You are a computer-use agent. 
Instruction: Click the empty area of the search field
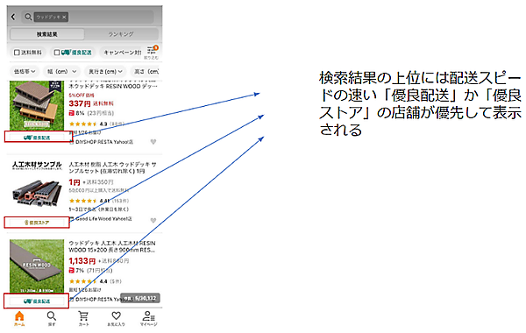tap(110, 17)
